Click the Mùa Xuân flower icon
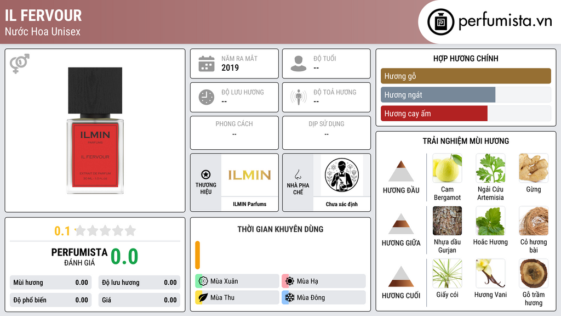Screen dimensions: 561x316 pyautogui.click(x=203, y=281)
